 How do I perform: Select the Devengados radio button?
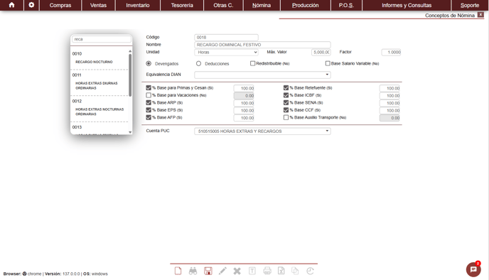(x=149, y=63)
